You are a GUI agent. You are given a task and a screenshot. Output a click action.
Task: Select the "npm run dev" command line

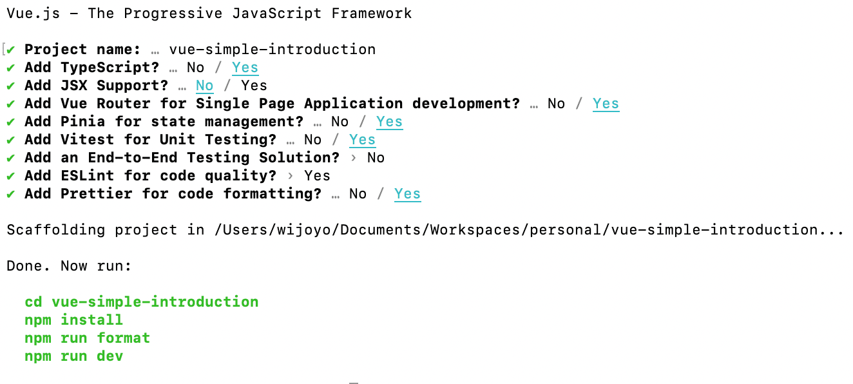click(73, 356)
